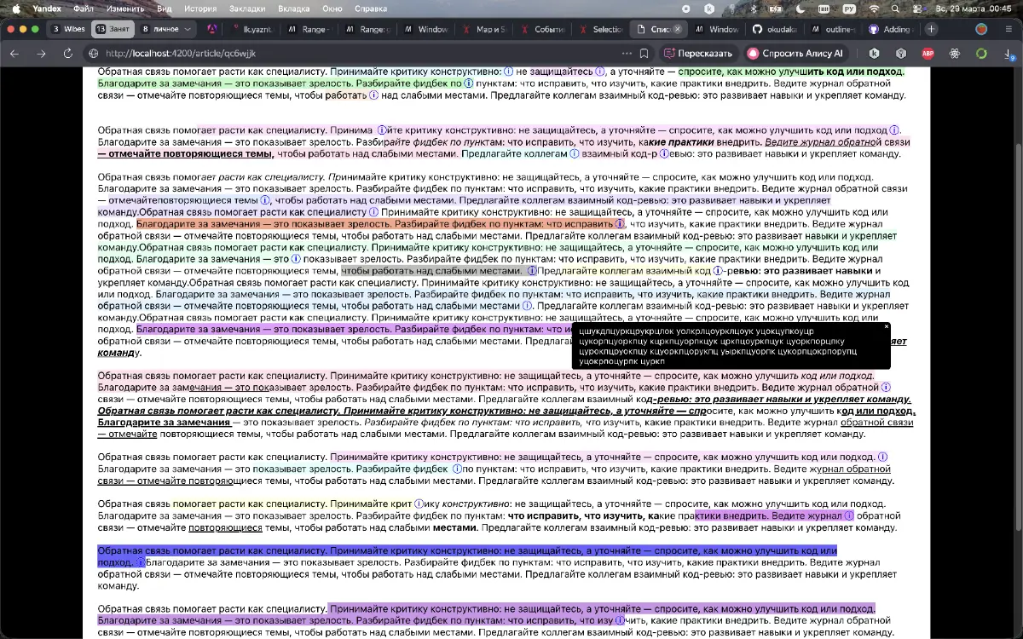This screenshot has height=639, width=1023.
Task: Click info icon right after first 'конструктивно:' at top
Action: tap(508, 72)
